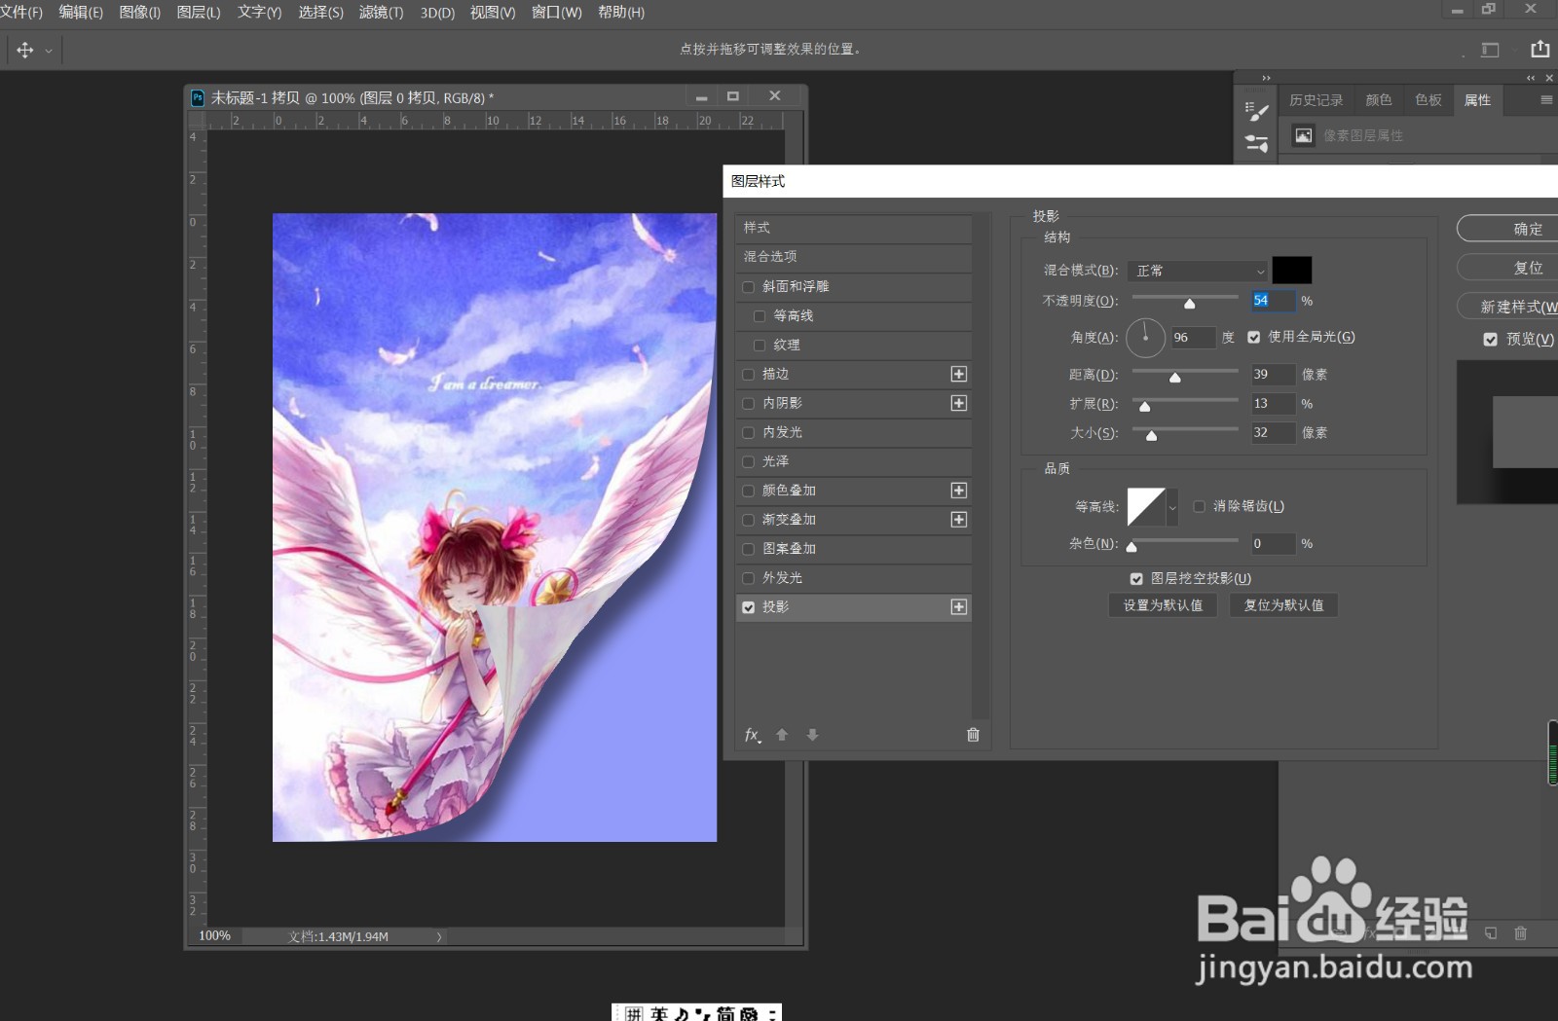The image size is (1558, 1021).
Task: Click the size value field 32
Action: coord(1274,433)
